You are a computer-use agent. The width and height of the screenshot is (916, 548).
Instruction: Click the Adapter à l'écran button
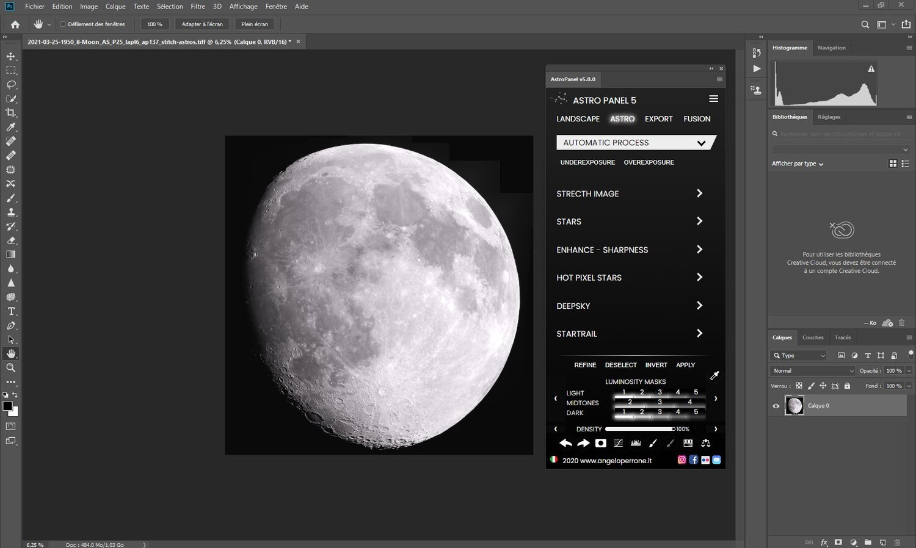pyautogui.click(x=202, y=24)
